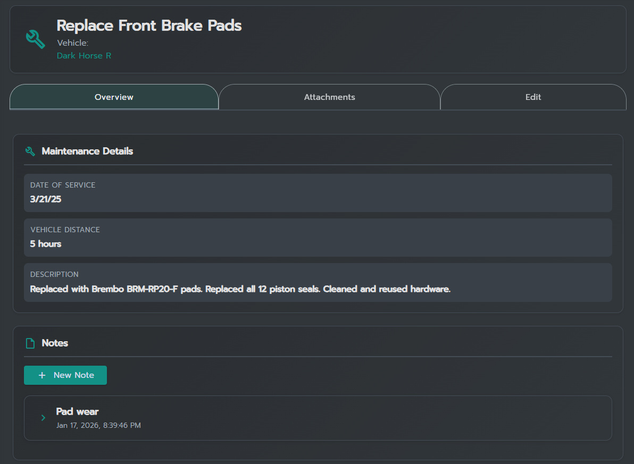The width and height of the screenshot is (634, 464).
Task: Expand the Pad wear note chevron
Action: click(43, 418)
